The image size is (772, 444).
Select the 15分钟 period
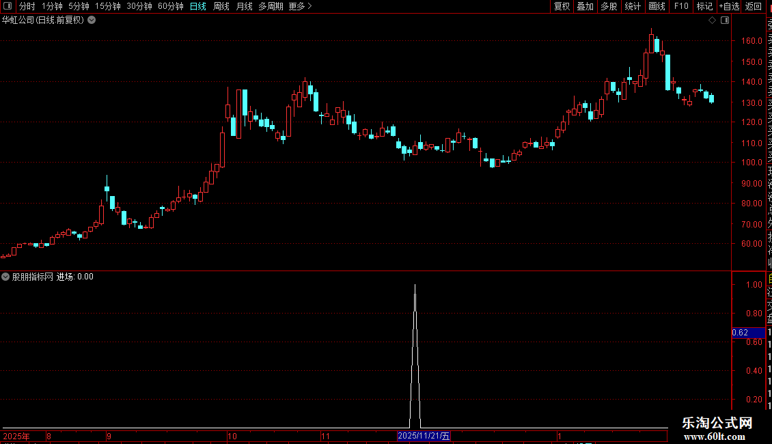tap(107, 6)
